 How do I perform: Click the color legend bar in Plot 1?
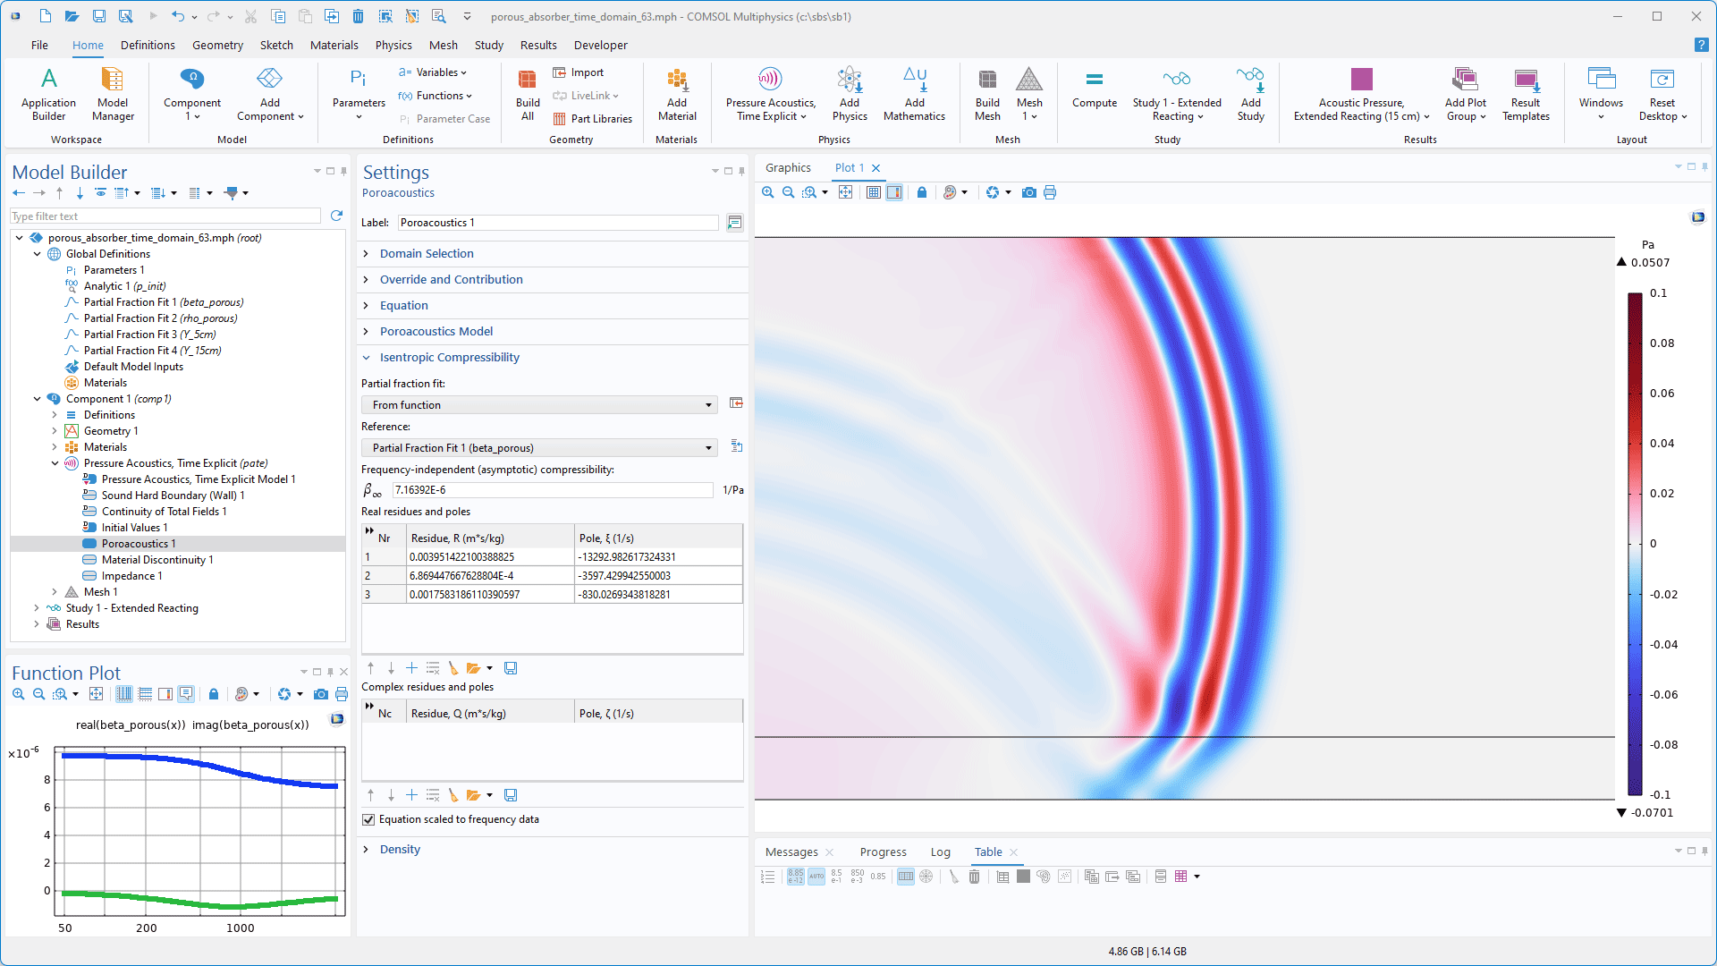pos(1635,544)
